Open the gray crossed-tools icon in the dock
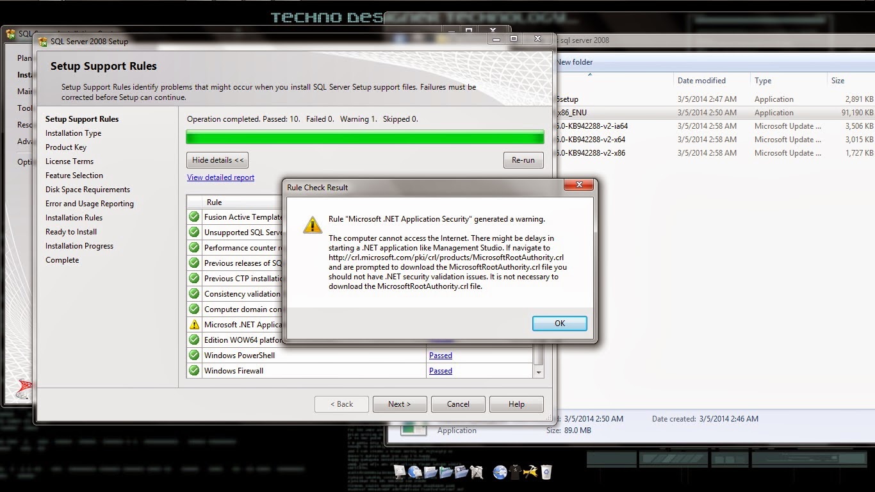Image resolution: width=875 pixels, height=492 pixels. click(x=477, y=473)
